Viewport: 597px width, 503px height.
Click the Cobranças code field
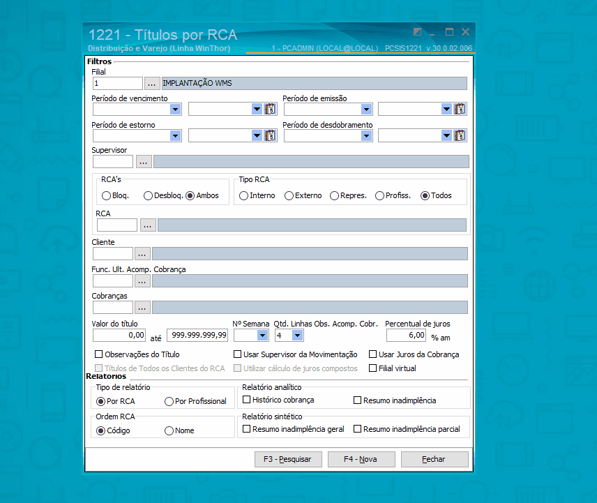click(113, 307)
